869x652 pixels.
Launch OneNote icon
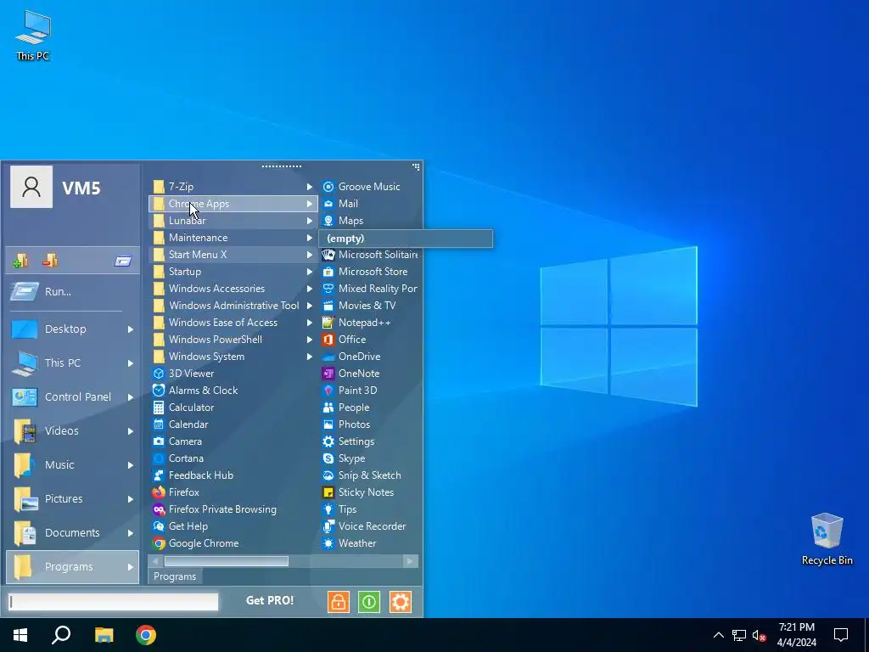pos(328,374)
